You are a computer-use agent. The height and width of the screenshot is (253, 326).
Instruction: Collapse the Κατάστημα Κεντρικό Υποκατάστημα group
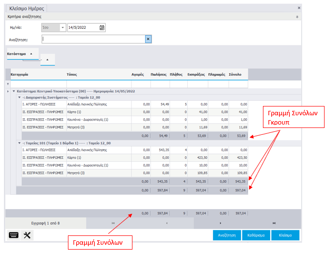[13, 91]
